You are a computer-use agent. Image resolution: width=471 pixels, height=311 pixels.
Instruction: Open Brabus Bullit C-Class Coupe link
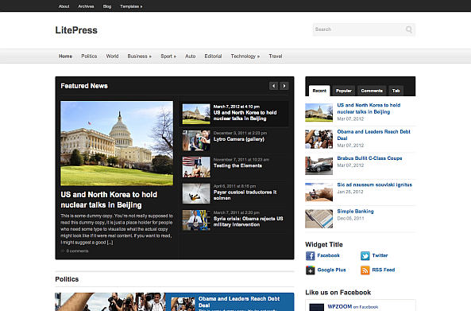click(x=369, y=158)
